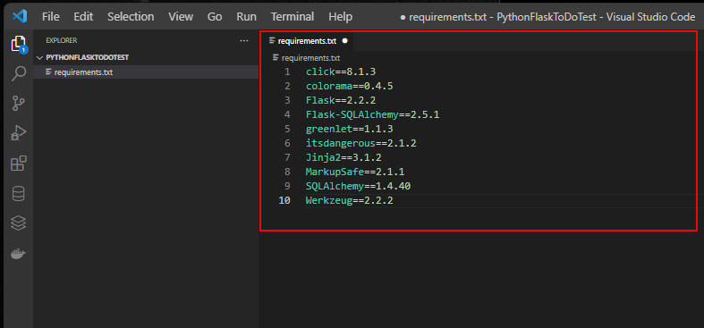704x328 pixels.
Task: Place cursor on Flask-SQLAlchemy==2.5.1 line
Action: pyautogui.click(x=372, y=115)
